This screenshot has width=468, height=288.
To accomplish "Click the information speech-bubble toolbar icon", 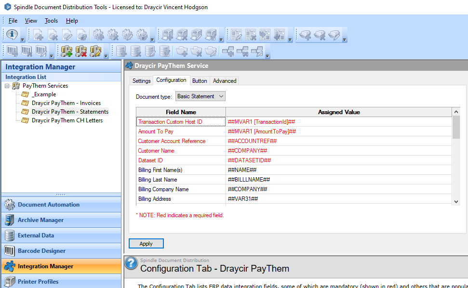I will 12,35.
